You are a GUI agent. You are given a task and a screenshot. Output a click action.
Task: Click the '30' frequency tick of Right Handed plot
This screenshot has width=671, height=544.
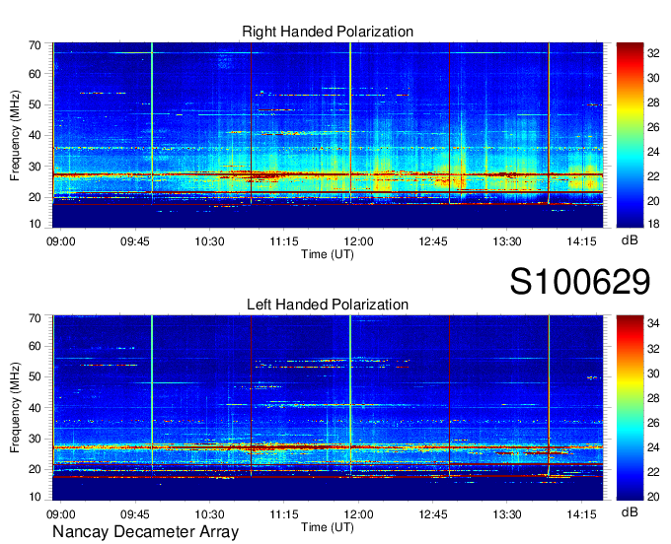(x=36, y=167)
